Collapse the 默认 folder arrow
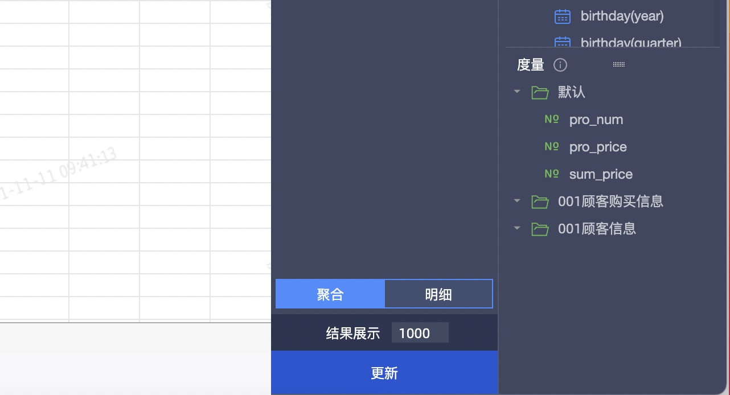This screenshot has height=395, width=730. 517,92
